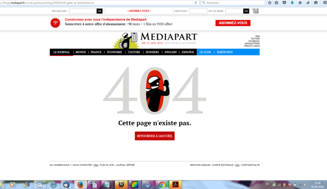The height and width of the screenshot is (189, 327).
Task: Go to the Firefox home page icon
Action: coord(300,2)
